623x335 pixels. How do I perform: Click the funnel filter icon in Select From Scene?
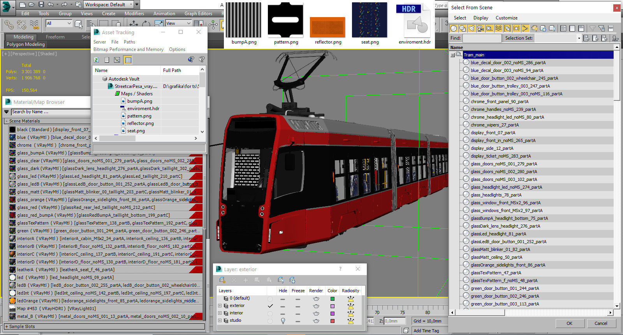pos(592,28)
